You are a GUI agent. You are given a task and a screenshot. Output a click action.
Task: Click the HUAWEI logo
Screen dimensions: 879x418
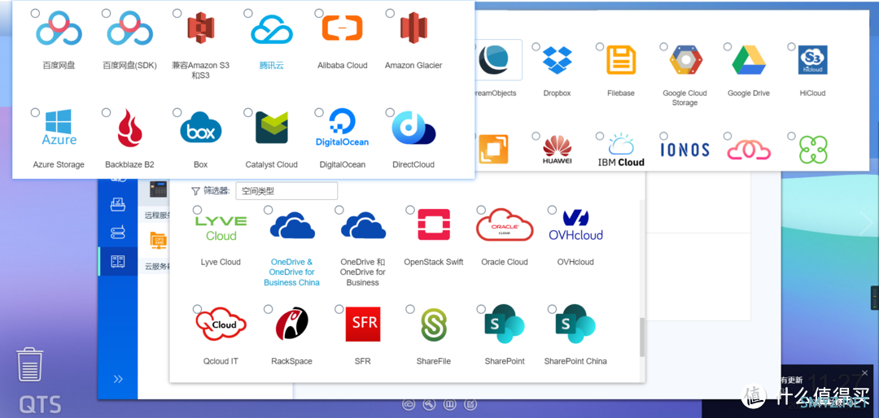point(558,150)
